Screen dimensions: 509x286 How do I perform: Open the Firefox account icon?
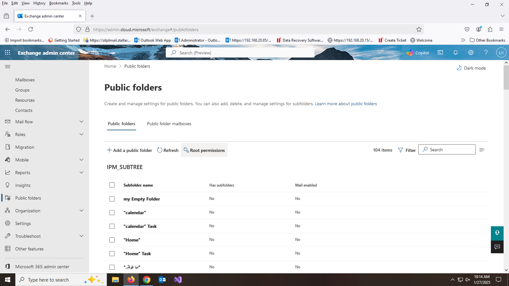point(478,29)
